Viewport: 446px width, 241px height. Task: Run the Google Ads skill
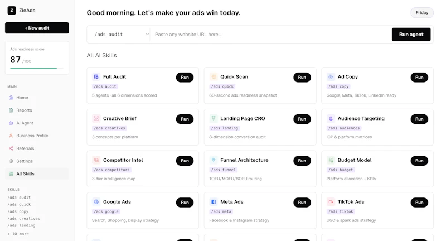coord(185,203)
